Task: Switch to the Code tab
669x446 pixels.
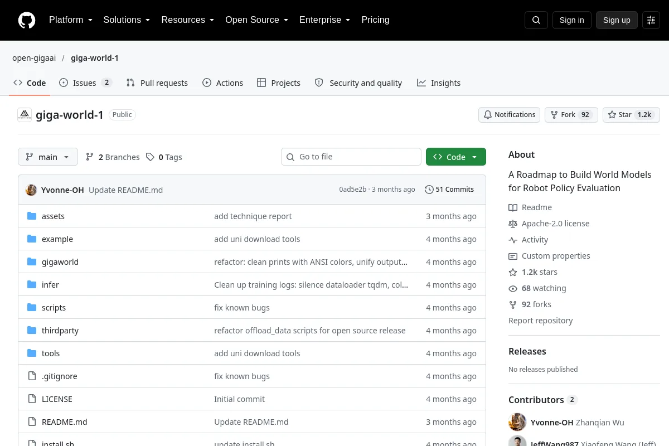Action: click(x=30, y=83)
